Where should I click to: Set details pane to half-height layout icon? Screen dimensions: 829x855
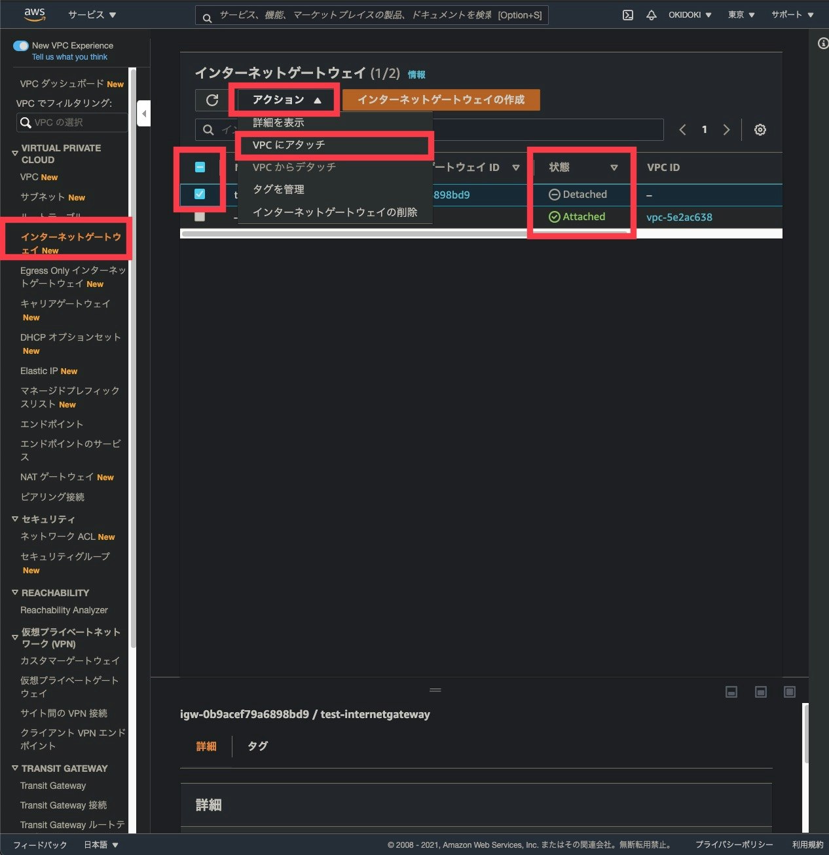click(760, 692)
